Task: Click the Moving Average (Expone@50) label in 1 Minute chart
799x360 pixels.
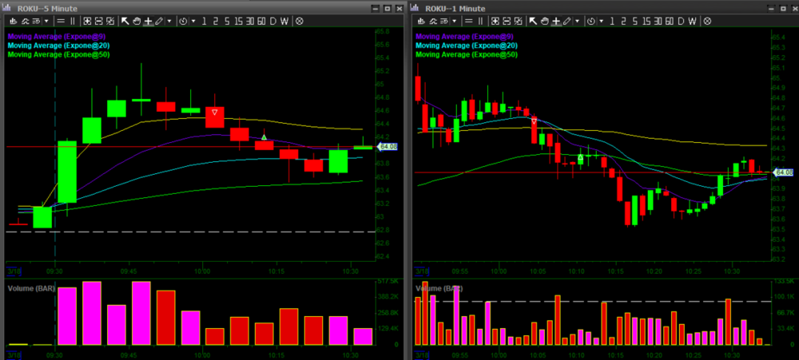Action: coord(467,55)
